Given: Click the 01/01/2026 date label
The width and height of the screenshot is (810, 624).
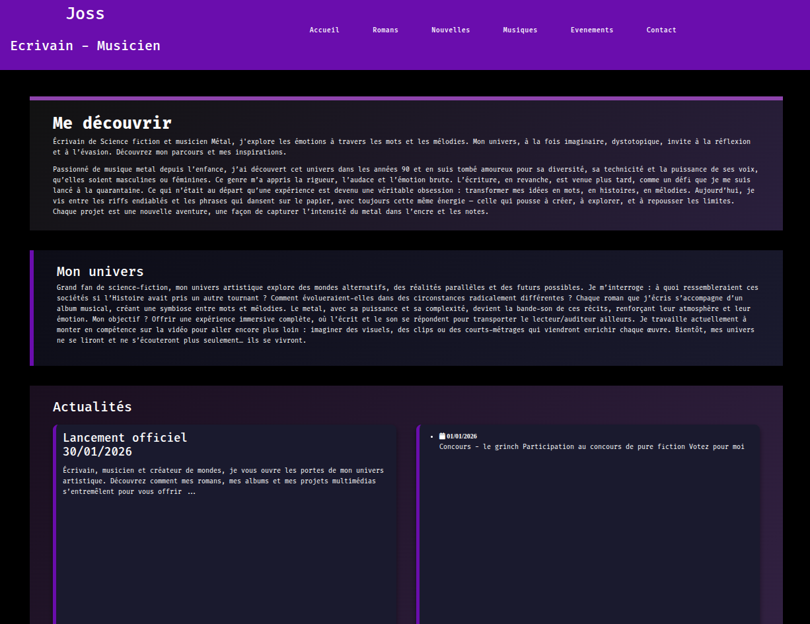Looking at the screenshot, I should click(x=462, y=436).
